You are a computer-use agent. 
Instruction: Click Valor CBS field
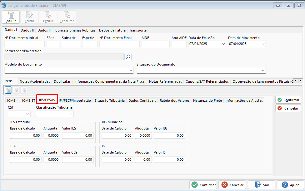[x=78, y=159]
